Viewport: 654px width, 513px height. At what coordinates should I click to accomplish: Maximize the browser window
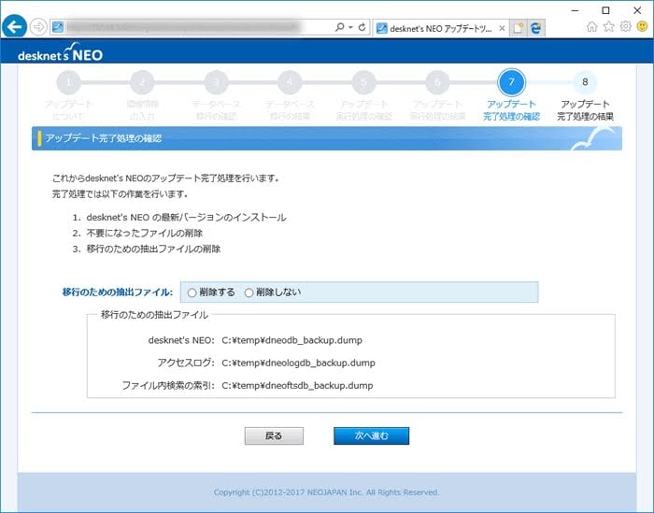pyautogui.click(x=606, y=10)
